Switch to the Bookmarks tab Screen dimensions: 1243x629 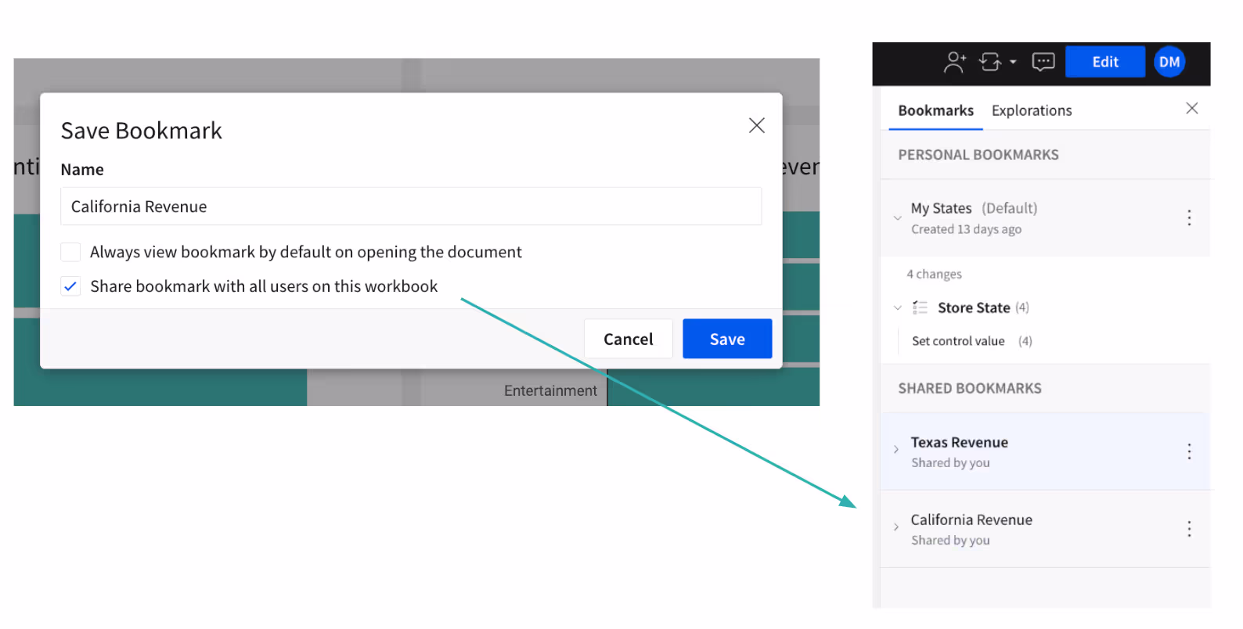[935, 110]
